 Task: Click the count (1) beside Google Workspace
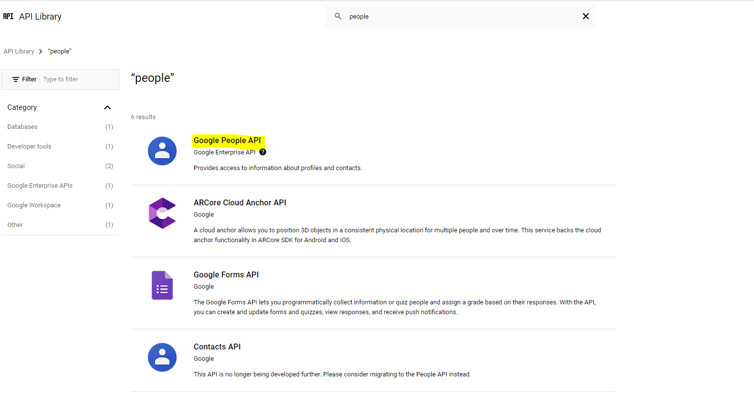109,205
